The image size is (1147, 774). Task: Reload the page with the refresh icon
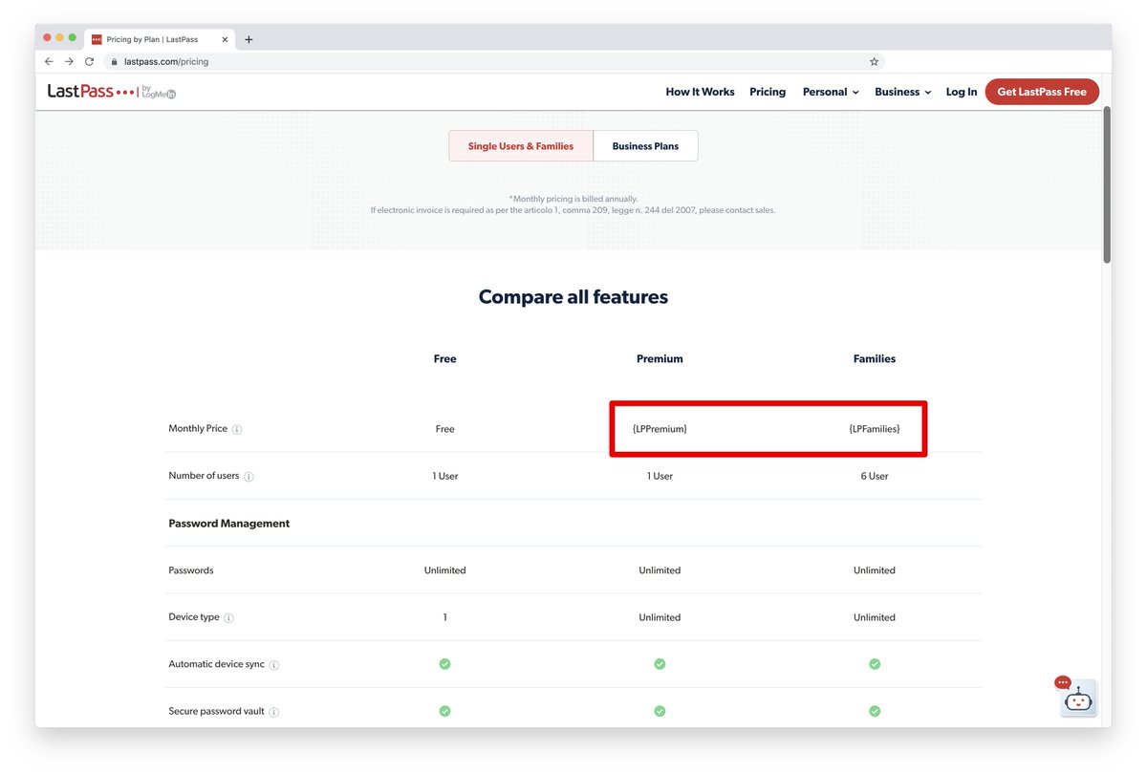[x=89, y=61]
